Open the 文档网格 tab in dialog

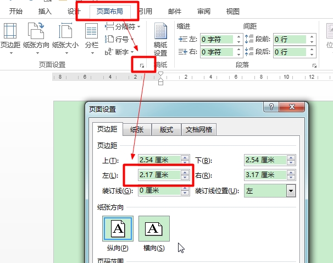tap(199, 129)
